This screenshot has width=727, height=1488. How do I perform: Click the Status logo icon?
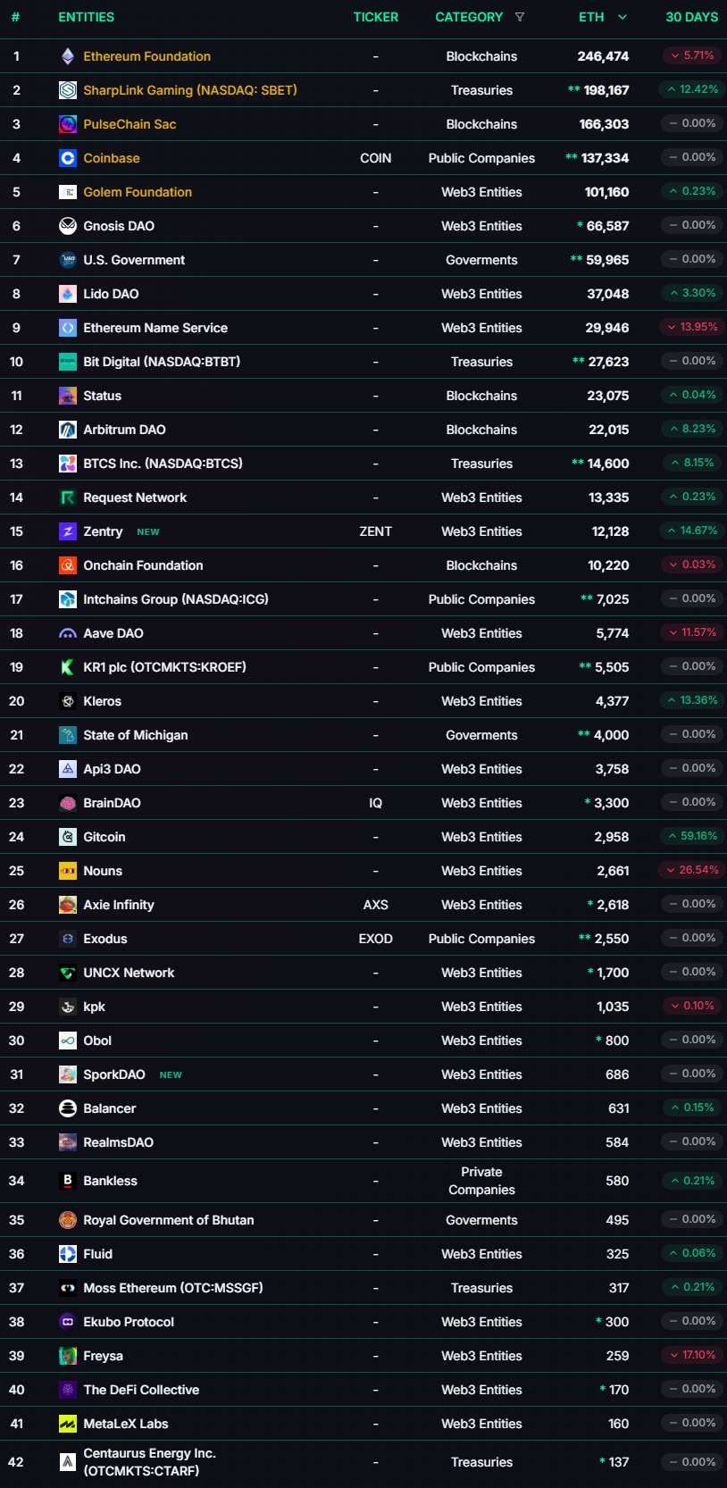pyautogui.click(x=68, y=396)
